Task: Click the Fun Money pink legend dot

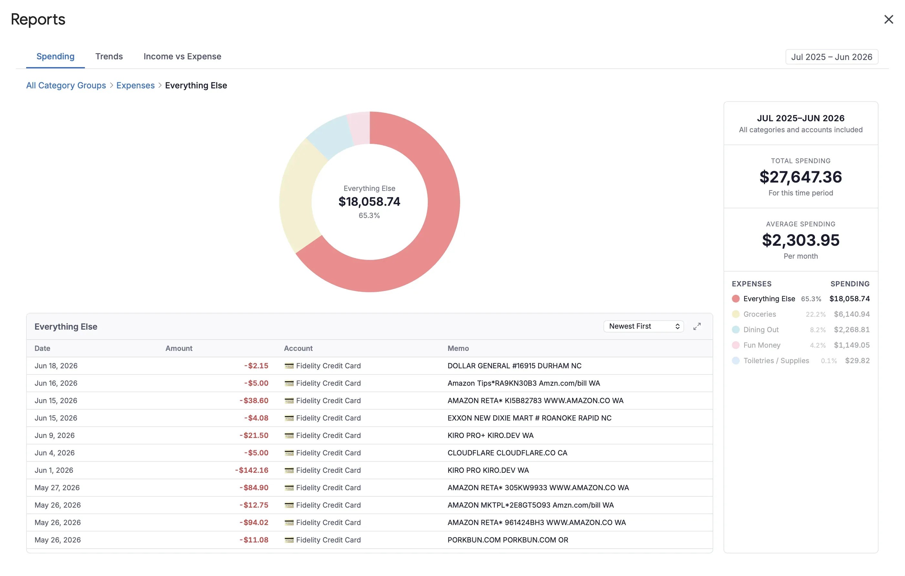Action: [x=735, y=345]
